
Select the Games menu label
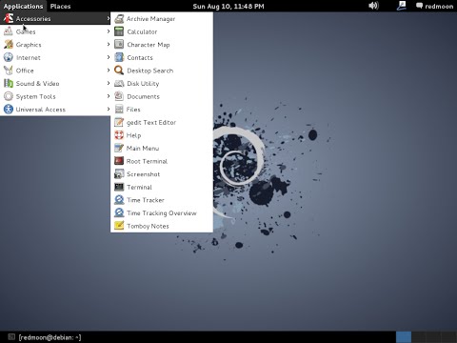[26, 31]
